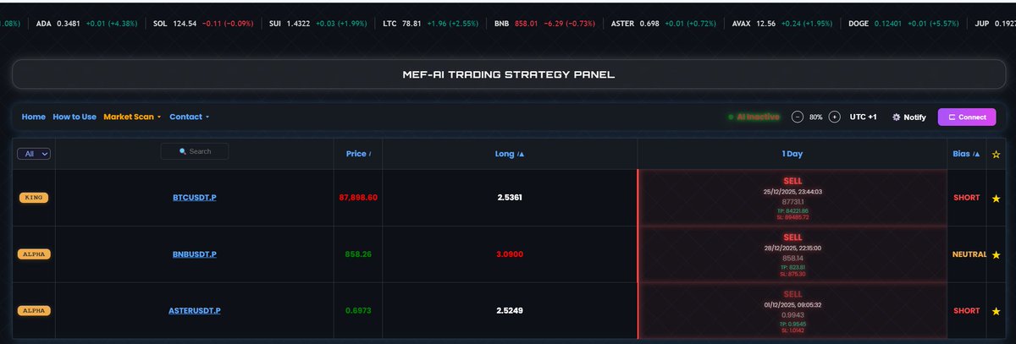The width and height of the screenshot is (1016, 344).
Task: Click the zoom in plus button
Action: click(x=834, y=117)
